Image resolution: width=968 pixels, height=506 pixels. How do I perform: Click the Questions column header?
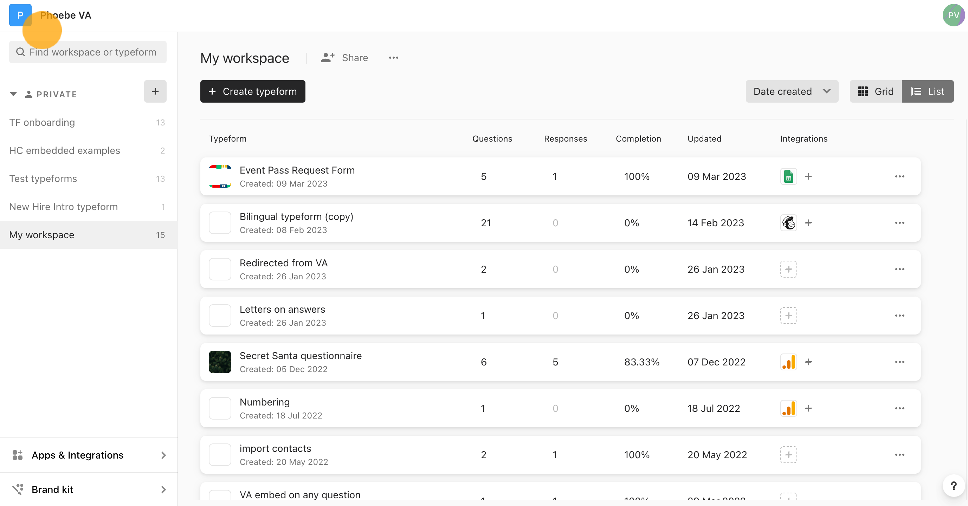[492, 138]
